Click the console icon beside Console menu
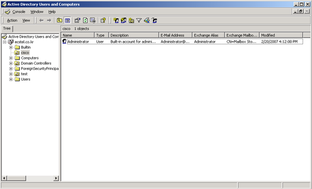The height and width of the screenshot is (189, 312). pos(8,12)
